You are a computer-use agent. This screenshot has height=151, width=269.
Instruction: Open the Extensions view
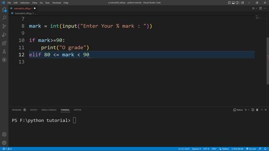tap(4, 43)
